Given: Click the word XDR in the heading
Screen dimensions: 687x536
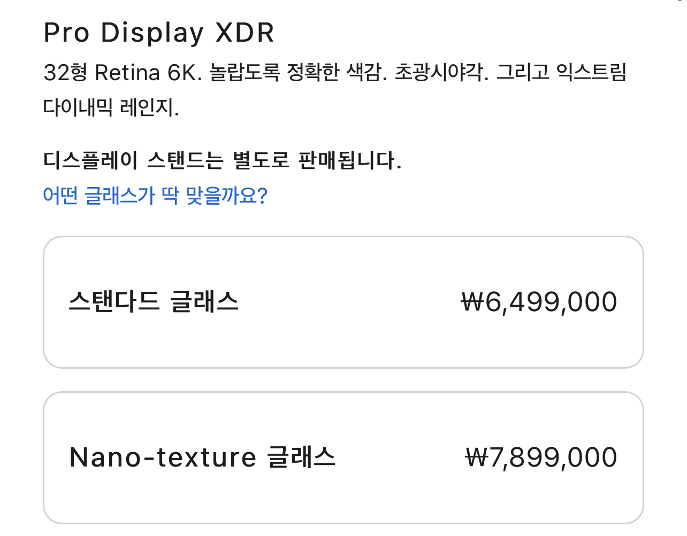Looking at the screenshot, I should point(245,33).
